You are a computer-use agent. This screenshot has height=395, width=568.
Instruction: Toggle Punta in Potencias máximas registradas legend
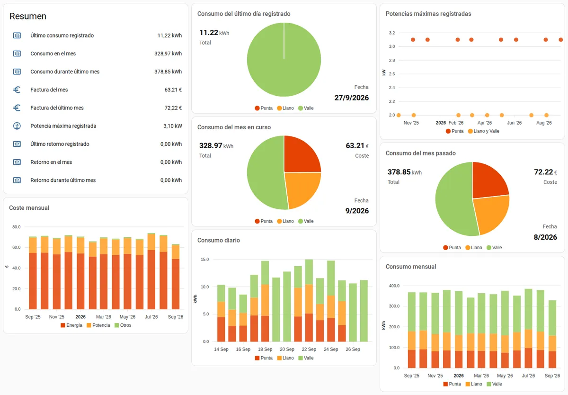(454, 131)
